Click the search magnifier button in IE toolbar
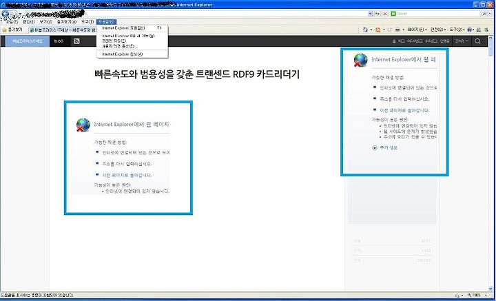The image size is (496, 301). click(485, 14)
